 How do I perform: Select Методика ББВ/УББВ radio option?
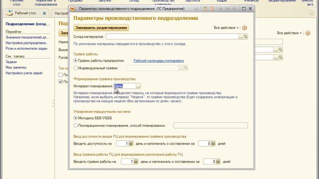coord(75,118)
